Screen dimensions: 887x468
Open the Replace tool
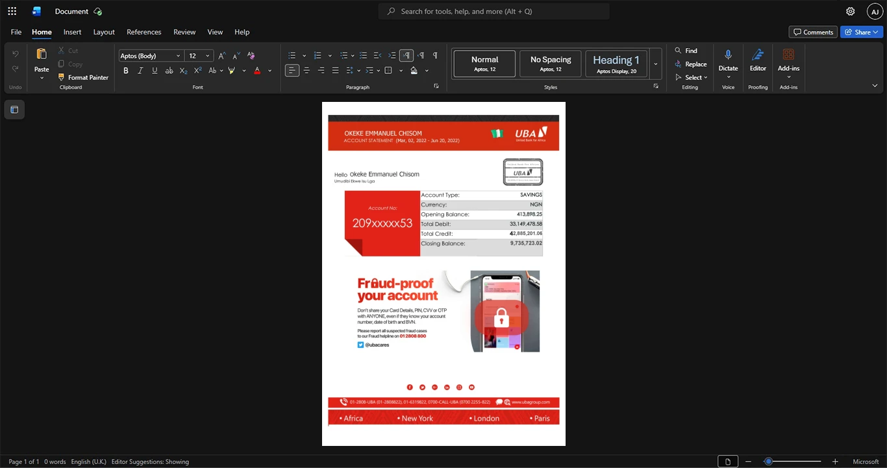coord(690,64)
